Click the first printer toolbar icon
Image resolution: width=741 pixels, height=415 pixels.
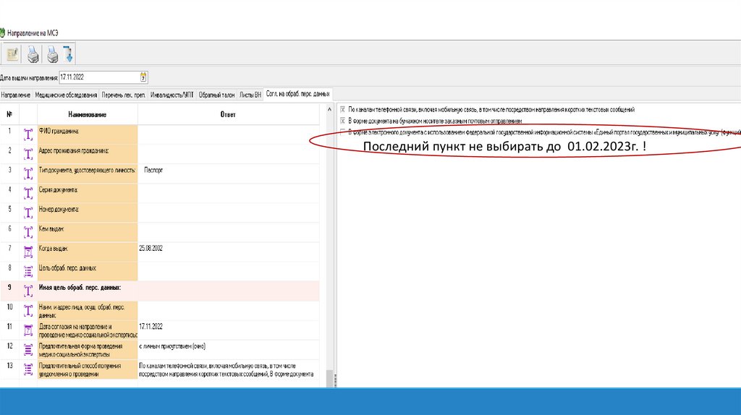pyautogui.click(x=33, y=54)
